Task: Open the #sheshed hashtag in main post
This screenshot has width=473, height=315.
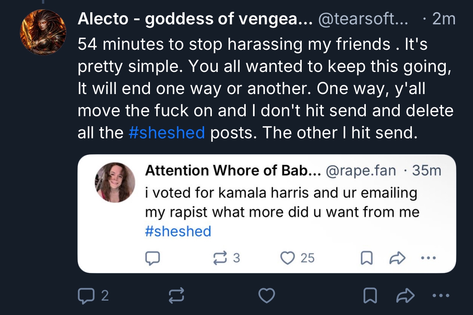Action: (x=167, y=132)
